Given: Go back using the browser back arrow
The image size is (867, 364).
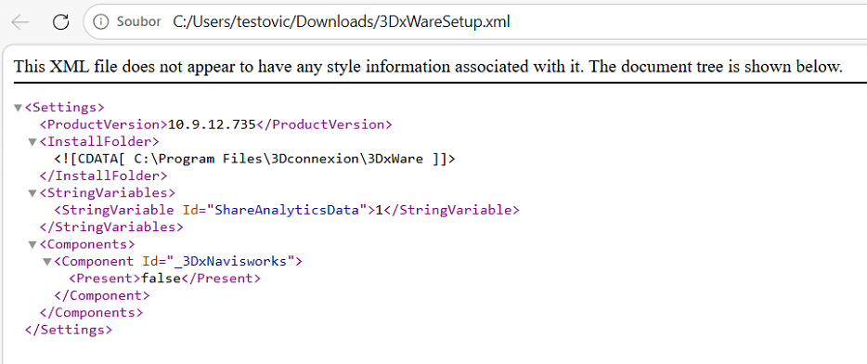Looking at the screenshot, I should pyautogui.click(x=19, y=22).
